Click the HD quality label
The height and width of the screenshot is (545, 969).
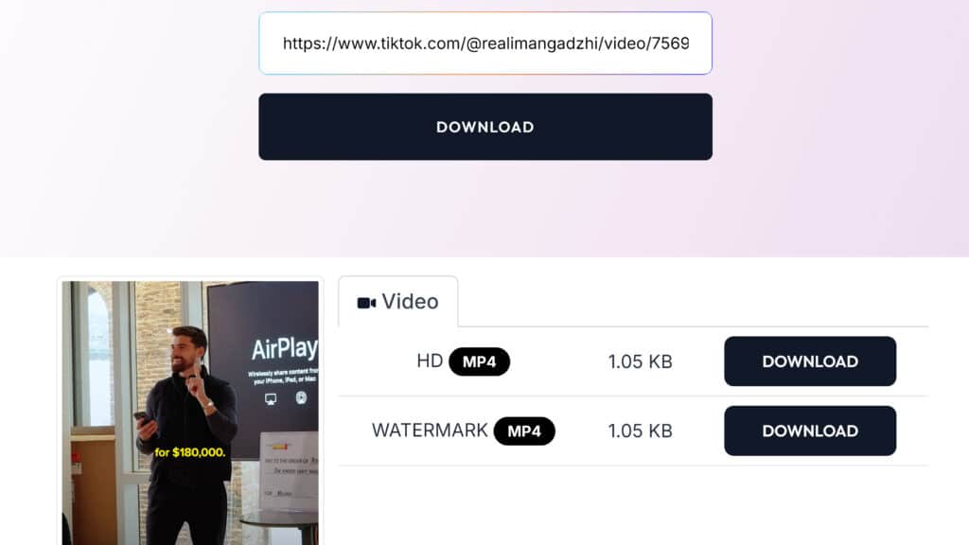point(430,360)
